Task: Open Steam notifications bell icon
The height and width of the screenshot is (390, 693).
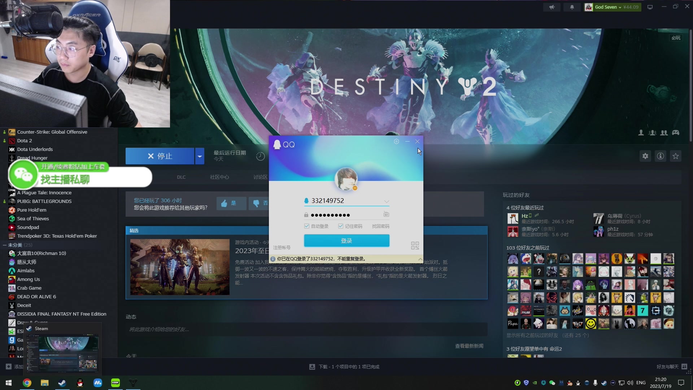Action: point(572,7)
